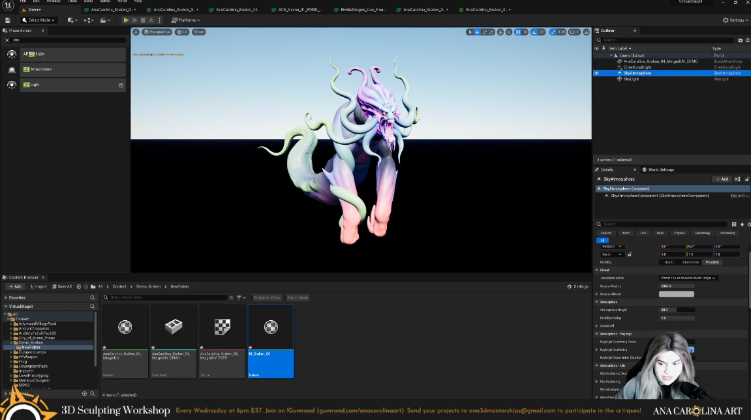The height and width of the screenshot is (420, 751).
Task: Switch viewport Perspective view mode
Action: point(157,32)
